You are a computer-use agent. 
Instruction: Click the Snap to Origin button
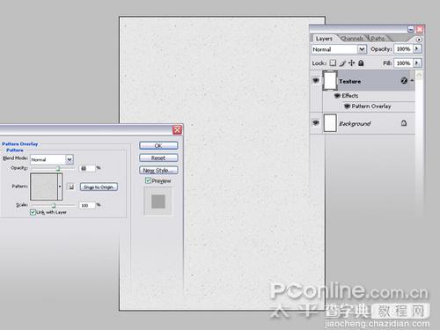(x=99, y=187)
